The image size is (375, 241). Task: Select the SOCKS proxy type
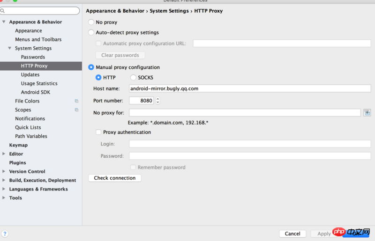point(133,78)
